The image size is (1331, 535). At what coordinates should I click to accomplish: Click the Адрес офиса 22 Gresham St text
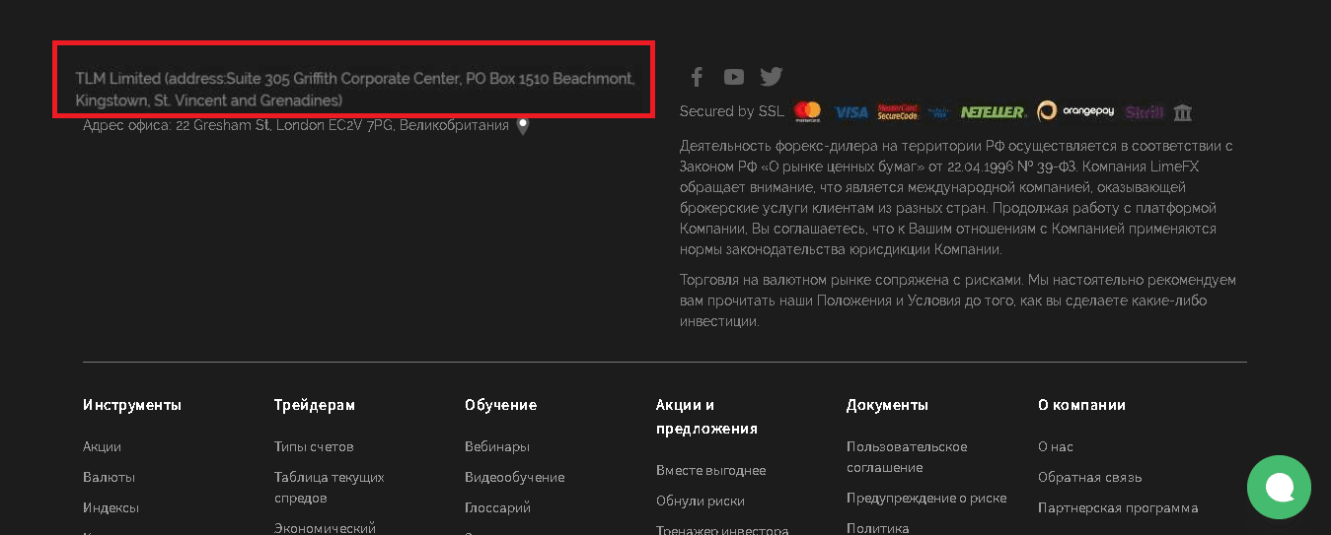click(296, 125)
